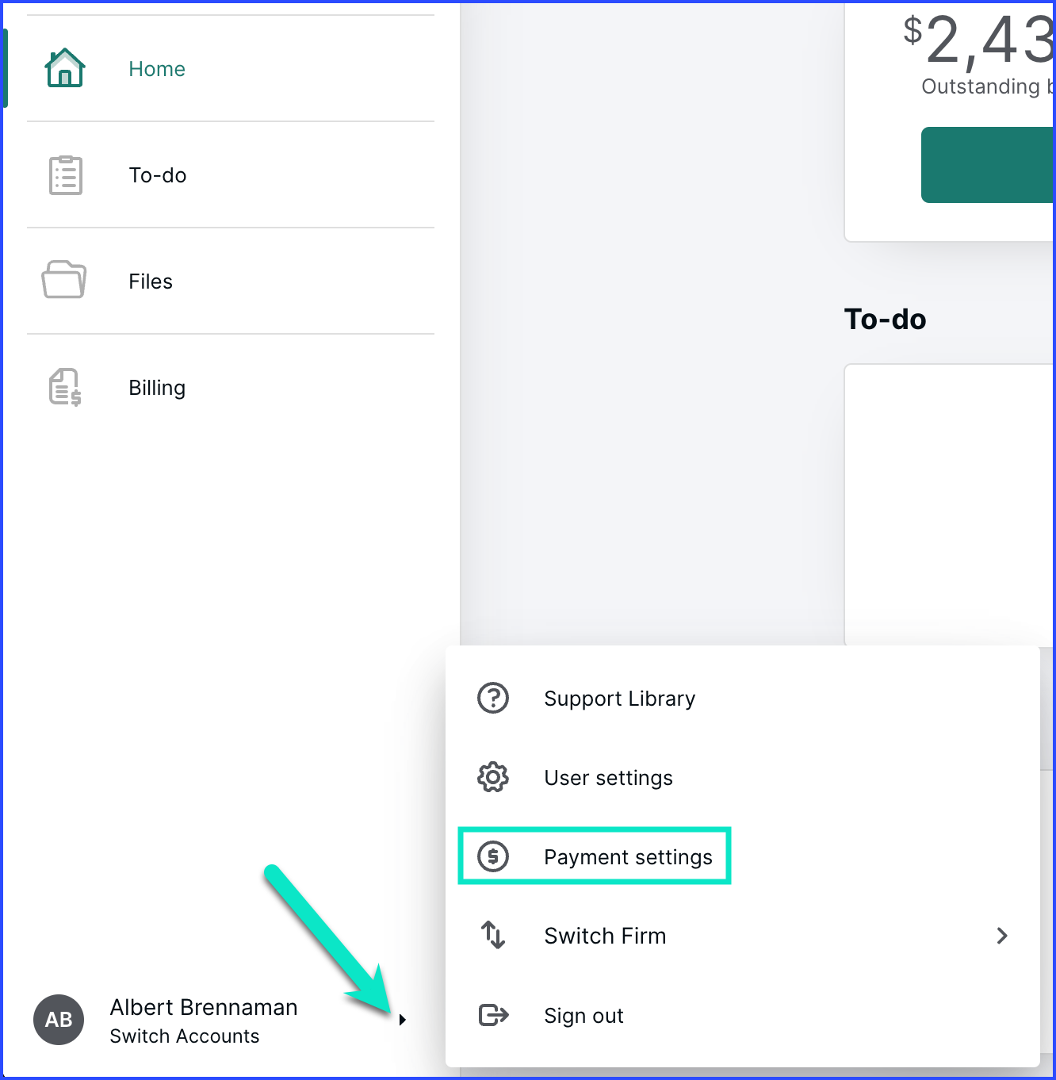Click the Home house icon
Viewport: 1056px width, 1080px height.
[x=65, y=68]
